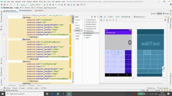Open the Pixel 2 API 28 device dropdown

tap(36, 5)
